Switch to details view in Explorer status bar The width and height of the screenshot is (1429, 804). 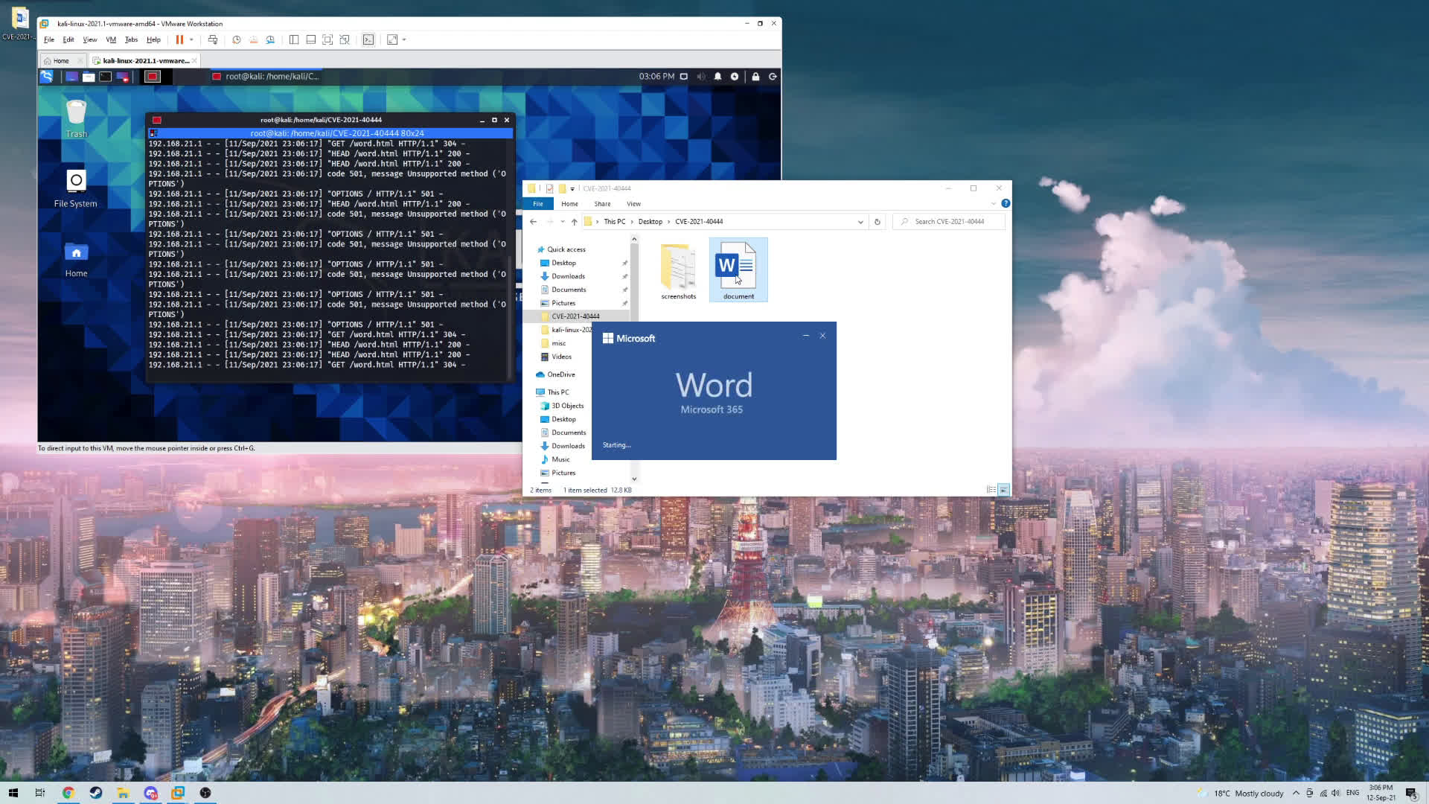991,490
